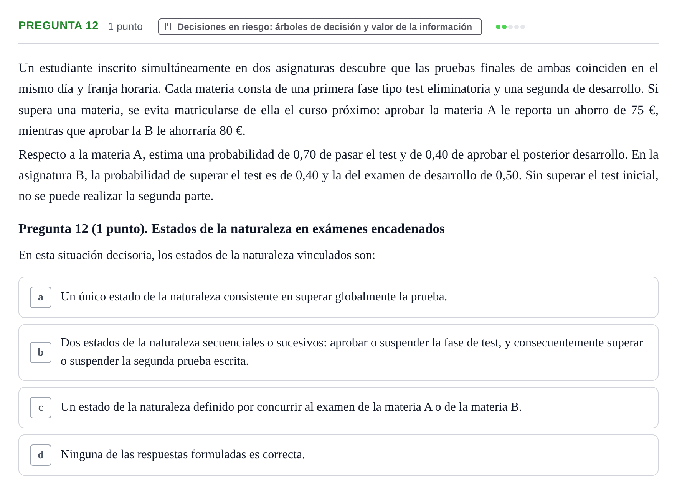Choose 'Ninguna de las respuestas formuladas' answer
677x495 pixels.
(x=338, y=455)
